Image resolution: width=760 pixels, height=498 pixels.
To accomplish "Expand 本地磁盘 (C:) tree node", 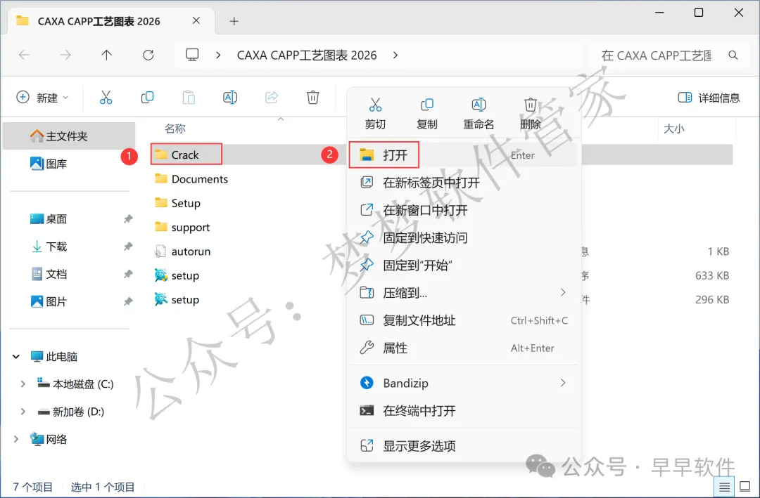I will click(x=23, y=384).
